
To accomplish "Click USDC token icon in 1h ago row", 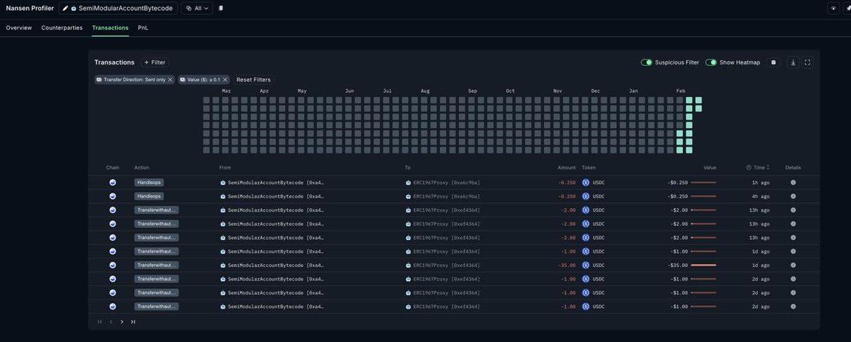I will point(586,182).
